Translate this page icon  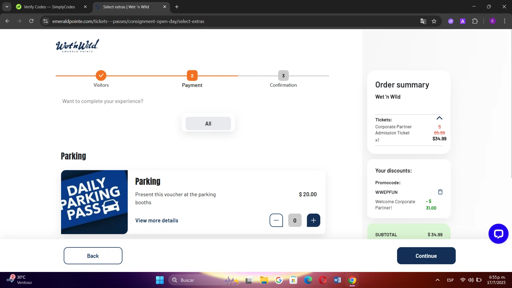[423, 21]
